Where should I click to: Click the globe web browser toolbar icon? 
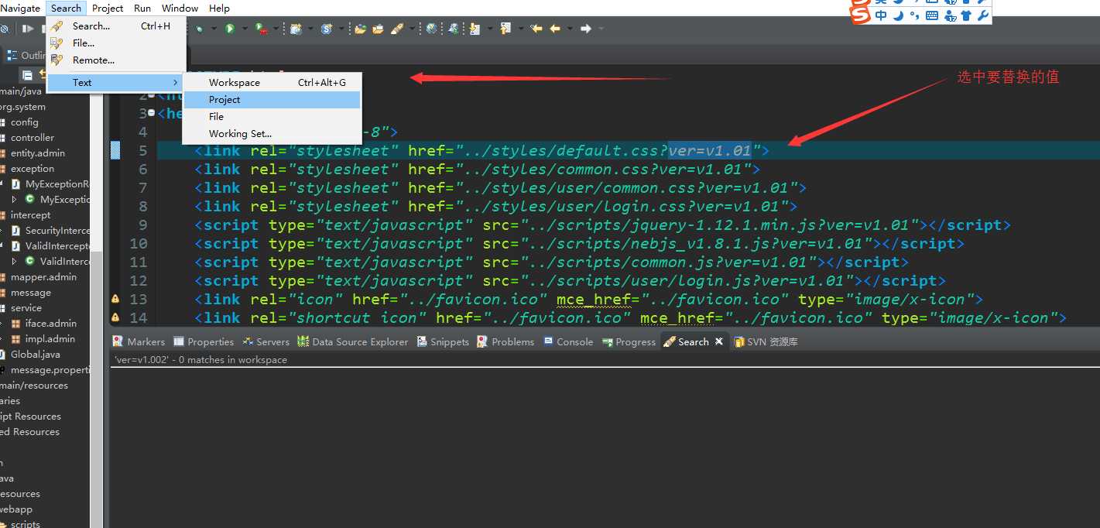pyautogui.click(x=431, y=29)
